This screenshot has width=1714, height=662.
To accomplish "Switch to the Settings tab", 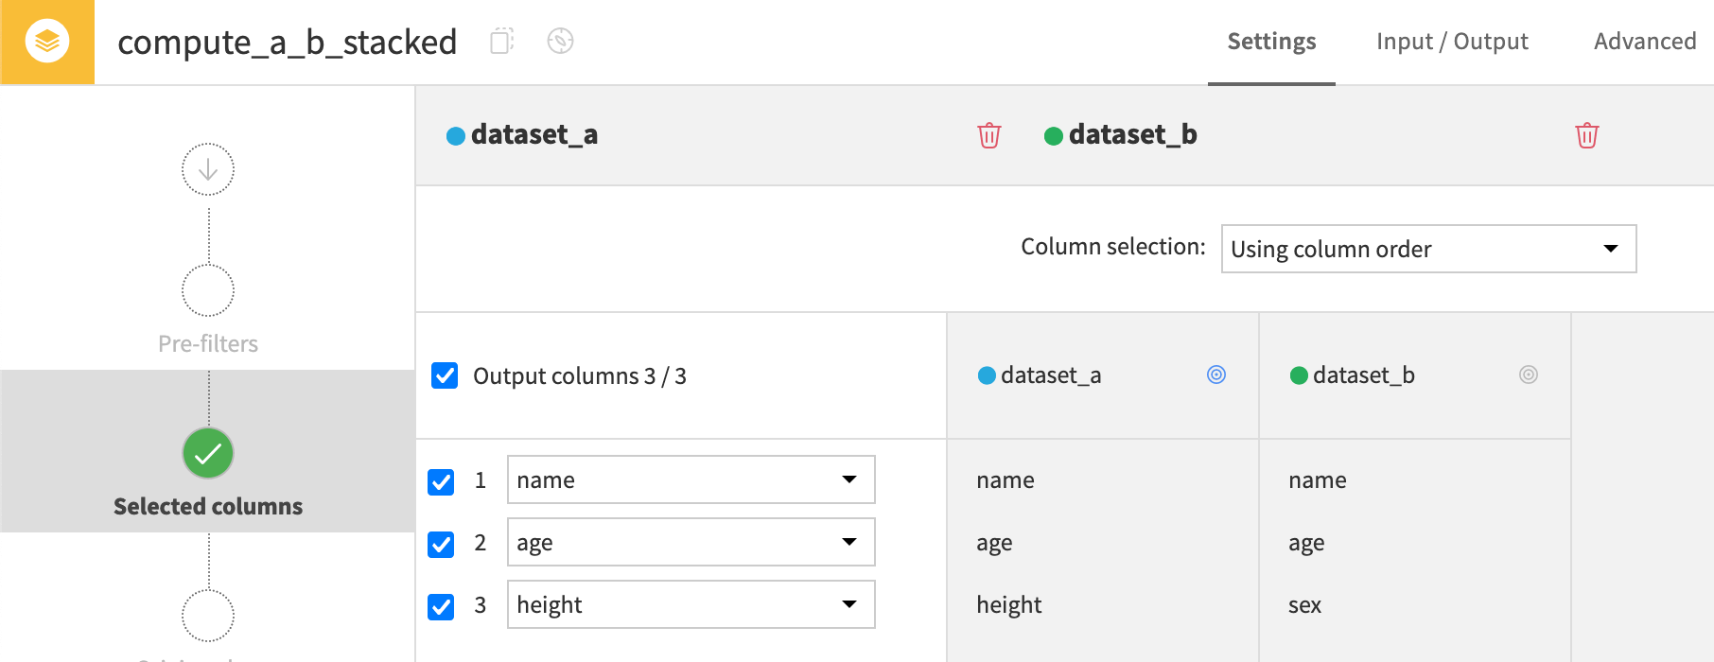I will coord(1271,42).
